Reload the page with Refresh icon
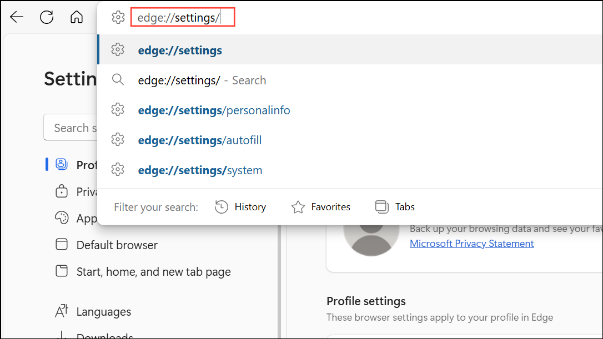The width and height of the screenshot is (603, 339). [x=47, y=17]
